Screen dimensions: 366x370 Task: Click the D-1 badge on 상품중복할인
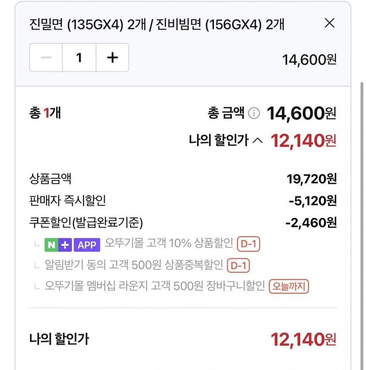[x=238, y=266]
